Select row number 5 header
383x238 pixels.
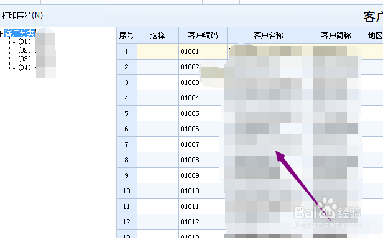127,113
